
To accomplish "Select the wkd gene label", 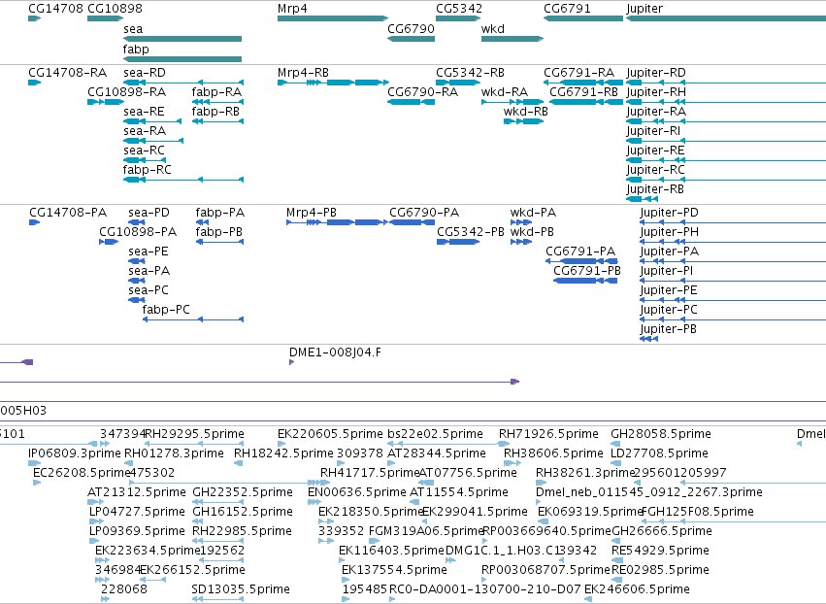I will tap(493, 29).
